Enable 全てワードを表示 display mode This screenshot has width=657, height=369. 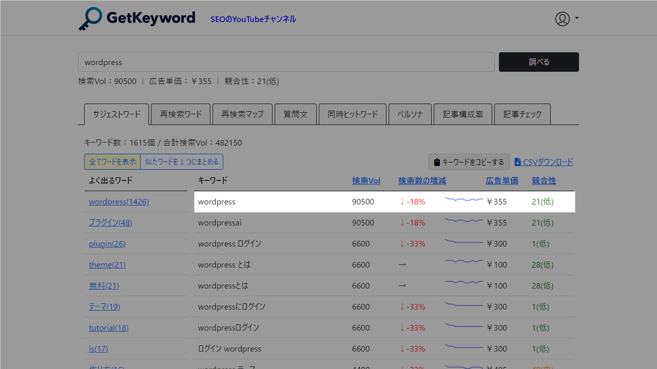click(x=112, y=161)
